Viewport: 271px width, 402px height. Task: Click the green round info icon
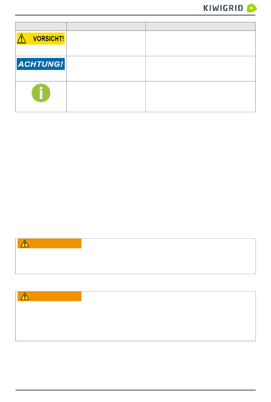(x=41, y=93)
